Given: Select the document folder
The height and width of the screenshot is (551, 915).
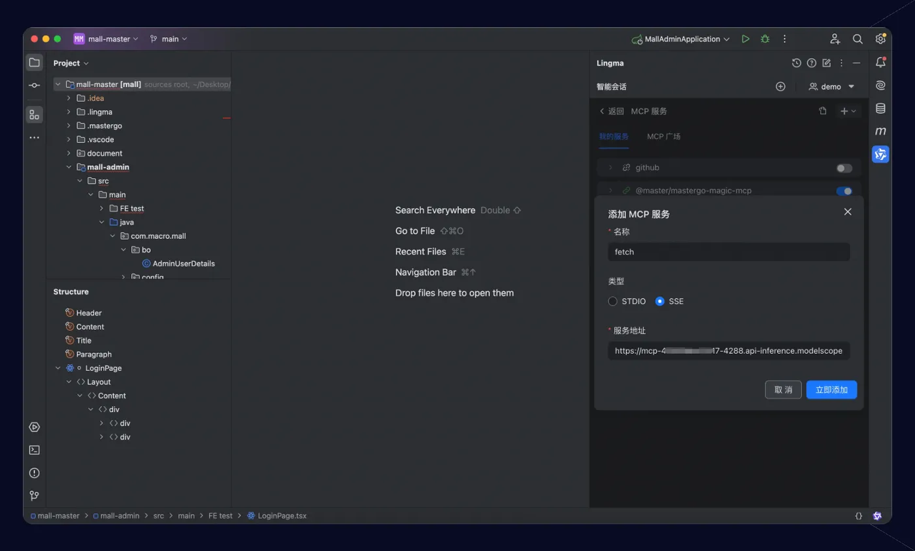Looking at the screenshot, I should (x=105, y=153).
